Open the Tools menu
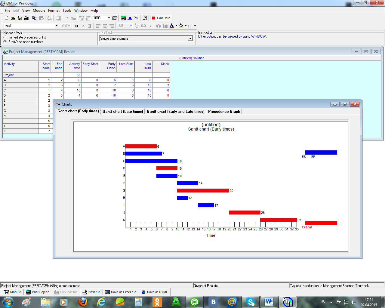Image resolution: width=385 pixels, height=308 pixels. (67, 11)
